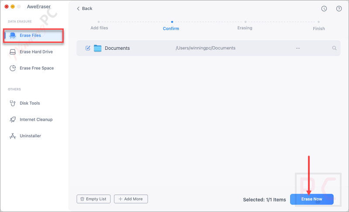This screenshot has height=212, width=349.
Task: Click the Selected: 1/1 Items status text
Action: (264, 200)
